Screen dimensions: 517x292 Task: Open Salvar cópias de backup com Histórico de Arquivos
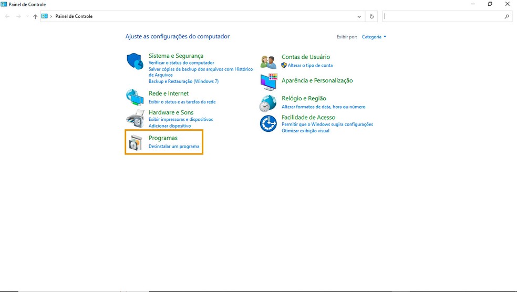(201, 72)
